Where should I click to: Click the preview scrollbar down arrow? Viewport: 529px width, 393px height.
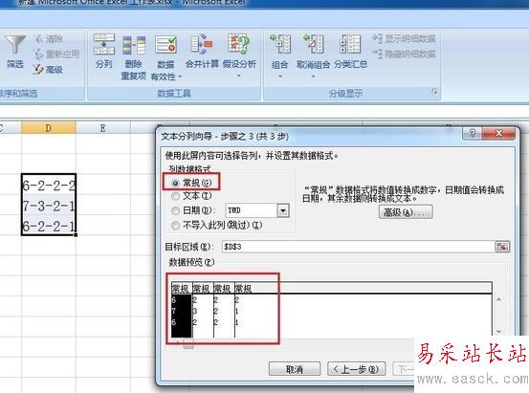[x=498, y=332]
